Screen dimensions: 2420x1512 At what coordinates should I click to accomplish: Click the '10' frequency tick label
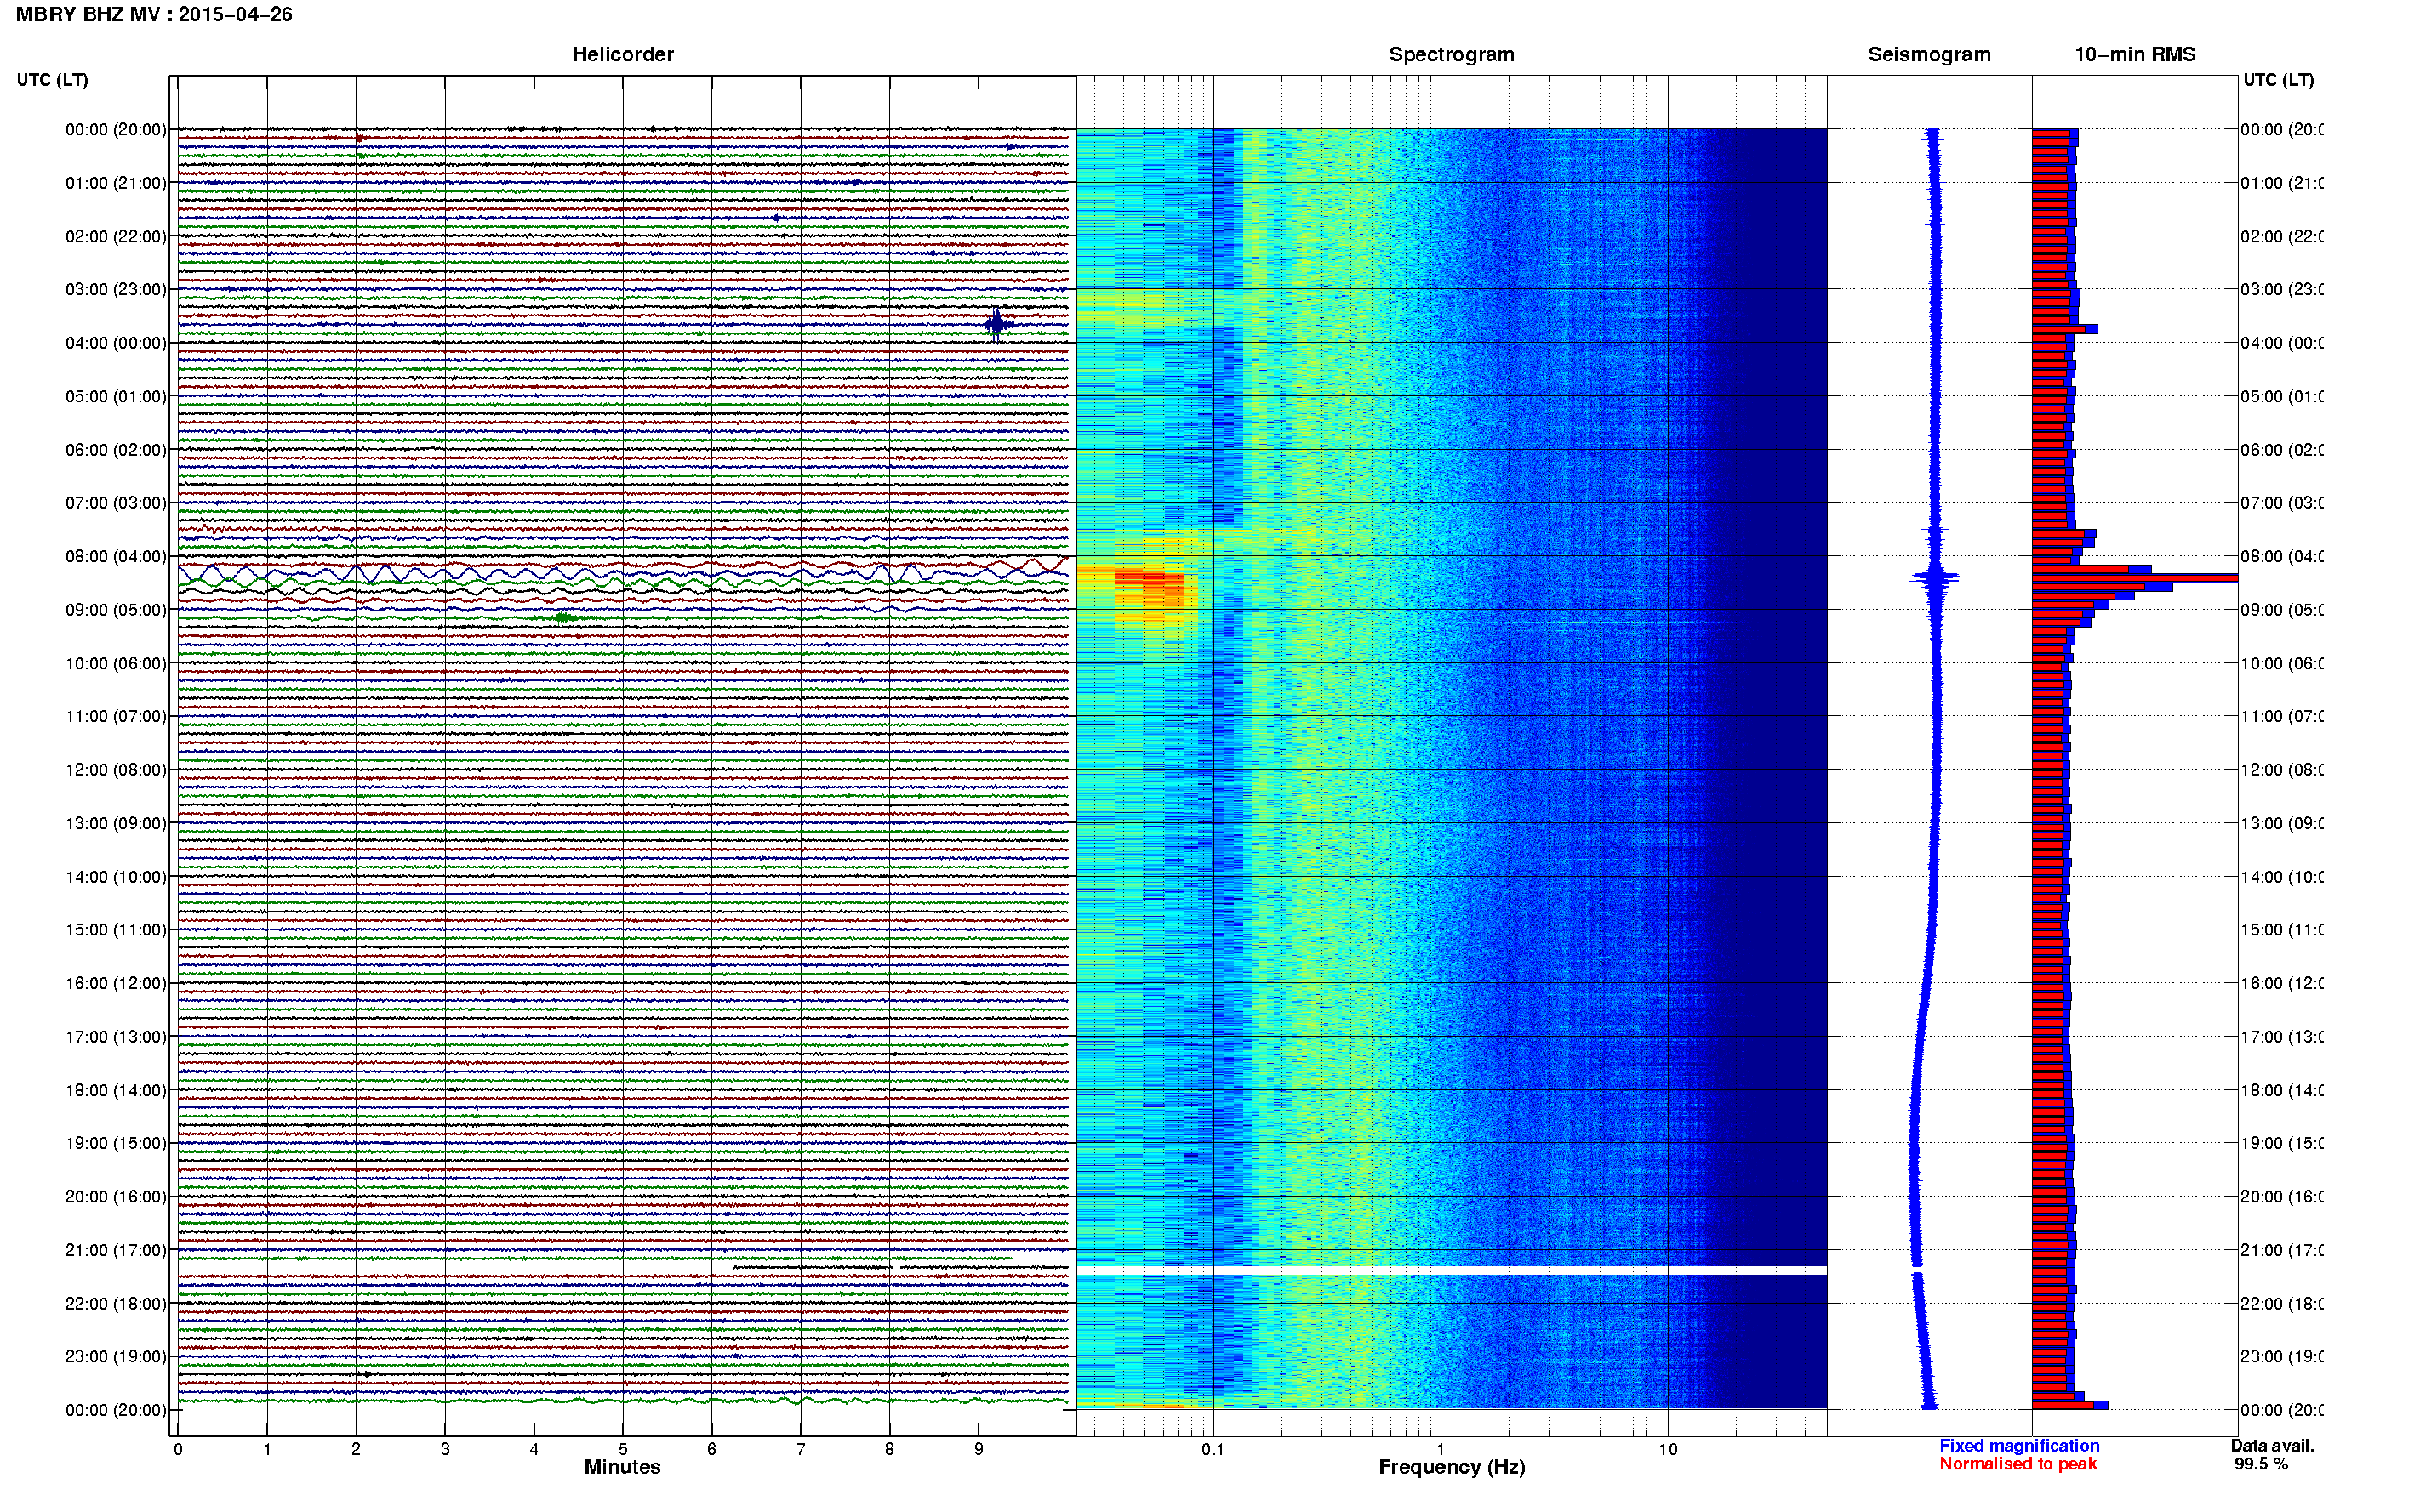tap(1668, 1449)
